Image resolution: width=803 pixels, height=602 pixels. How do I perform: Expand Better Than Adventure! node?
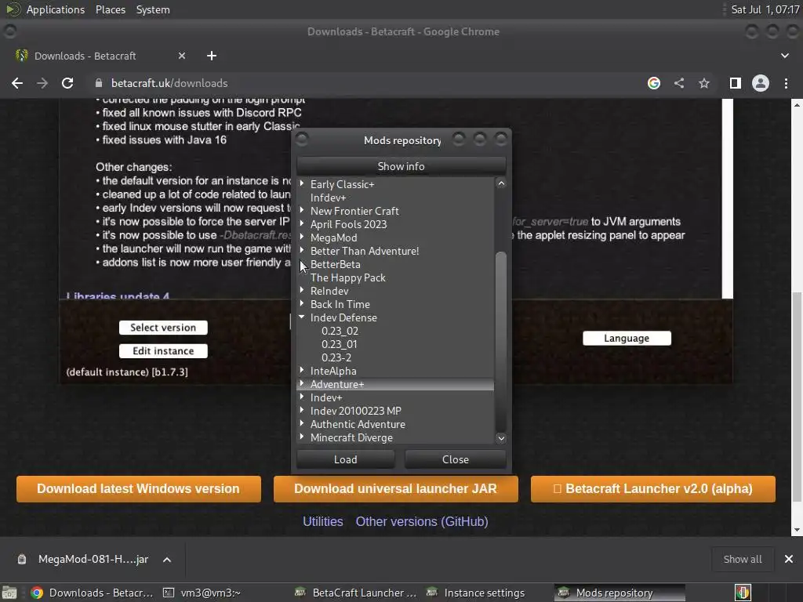coord(302,250)
